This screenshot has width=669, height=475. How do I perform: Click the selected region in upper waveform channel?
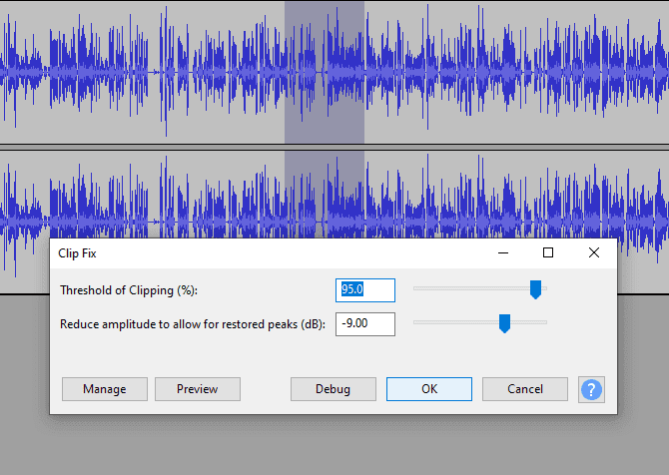click(x=325, y=72)
